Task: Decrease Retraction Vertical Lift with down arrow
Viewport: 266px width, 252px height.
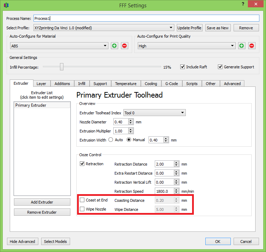Action: pyautogui.click(x=176, y=184)
